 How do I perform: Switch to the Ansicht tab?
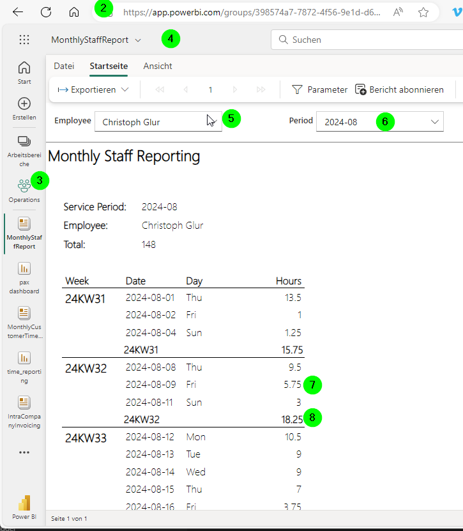point(158,66)
